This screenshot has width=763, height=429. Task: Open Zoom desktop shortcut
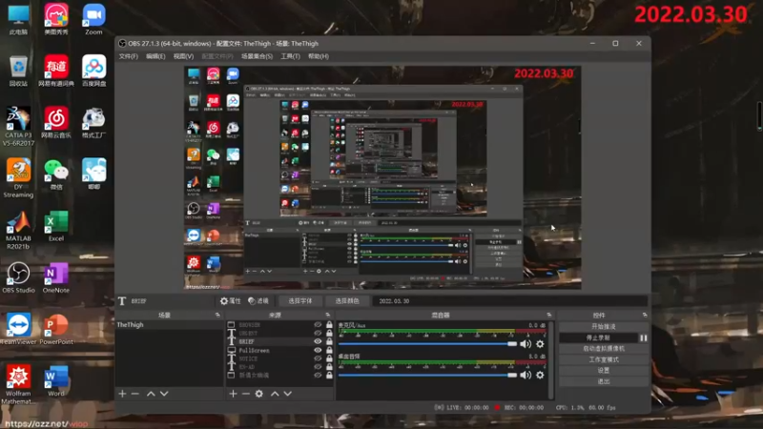point(93,19)
